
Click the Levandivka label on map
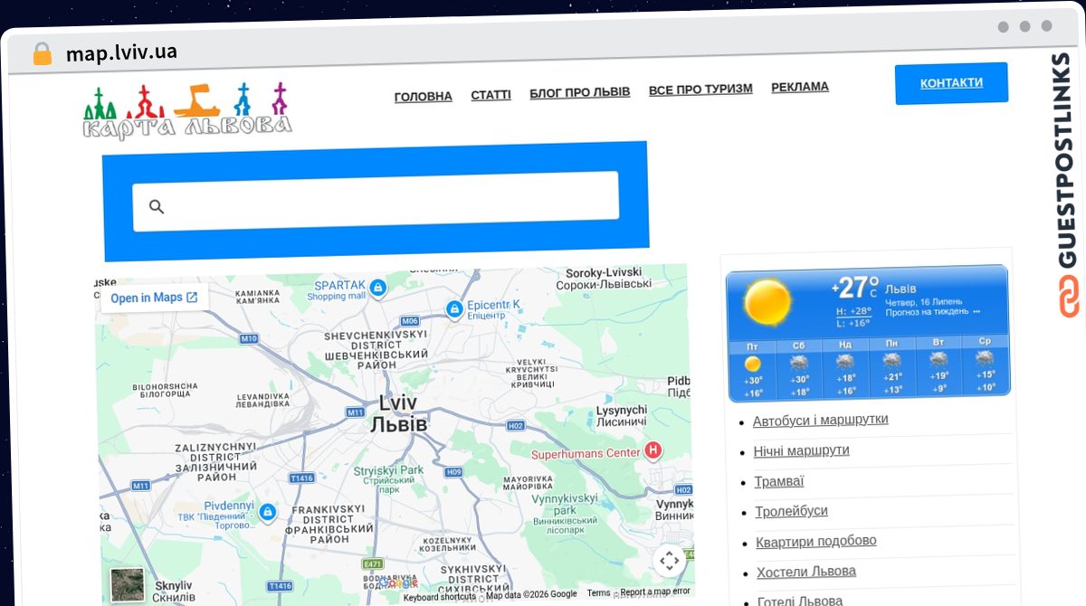tap(263, 402)
